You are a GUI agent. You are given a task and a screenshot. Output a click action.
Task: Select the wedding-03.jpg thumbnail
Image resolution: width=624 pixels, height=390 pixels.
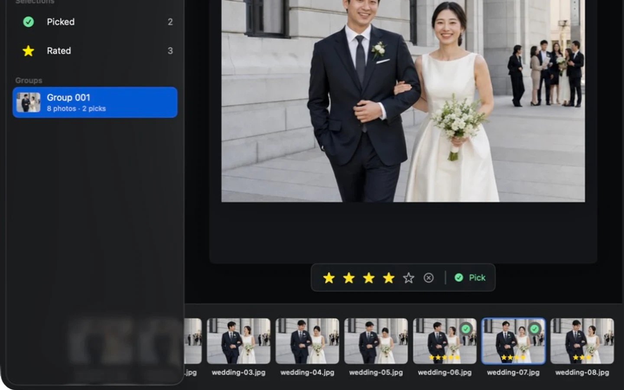tap(238, 341)
